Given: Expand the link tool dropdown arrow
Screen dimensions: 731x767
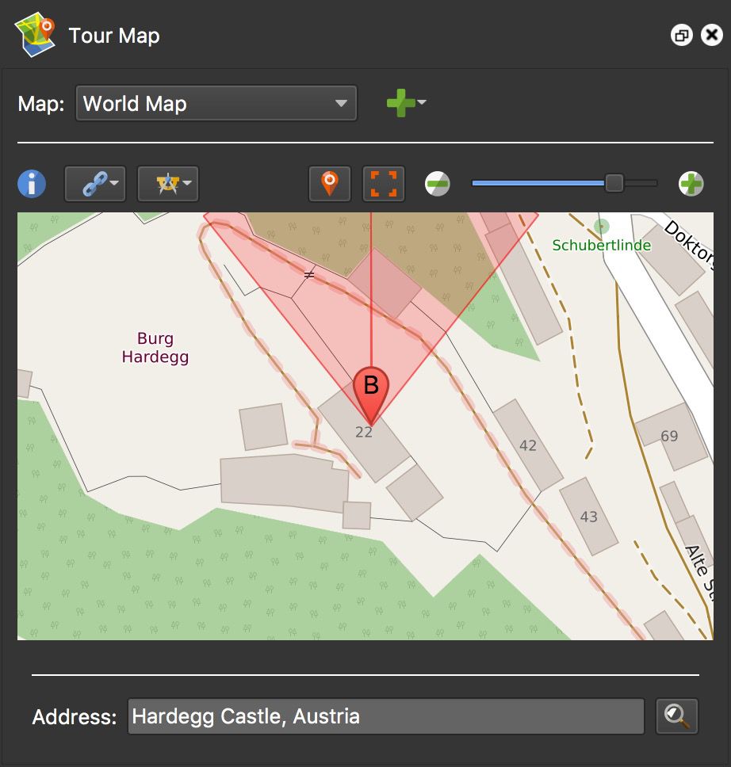Looking at the screenshot, I should click(113, 184).
